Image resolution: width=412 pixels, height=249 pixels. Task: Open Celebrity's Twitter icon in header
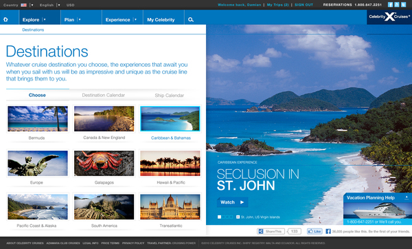pyautogui.click(x=403, y=5)
